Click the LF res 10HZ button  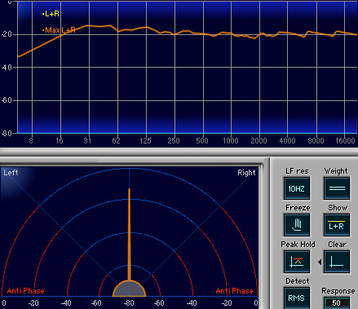tap(297, 188)
